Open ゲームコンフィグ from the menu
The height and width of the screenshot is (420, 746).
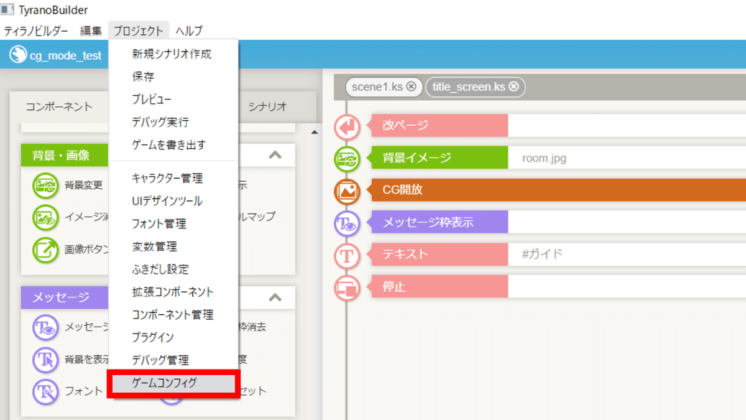pos(173,383)
